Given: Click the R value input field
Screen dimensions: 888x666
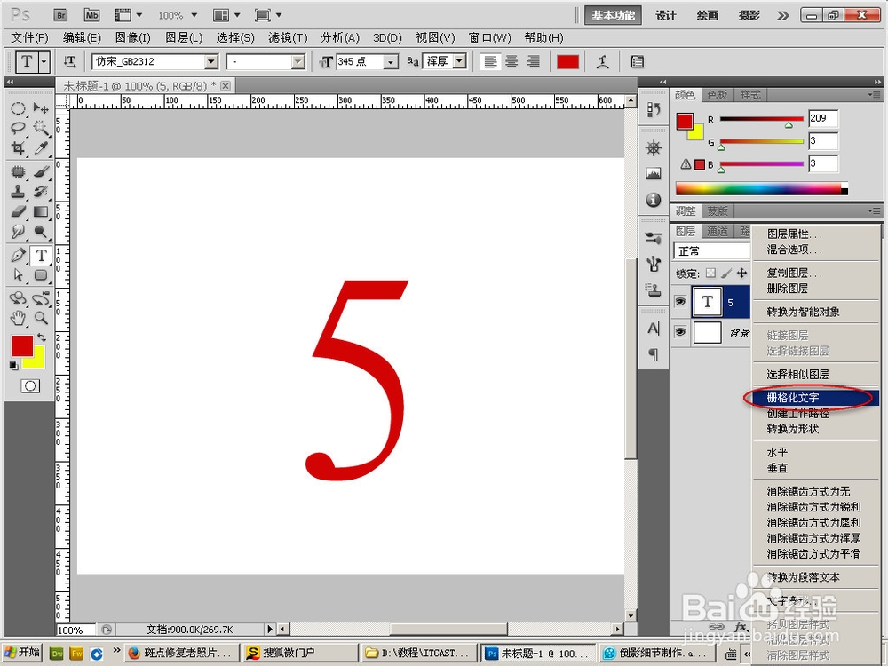Looking at the screenshot, I should tap(823, 118).
